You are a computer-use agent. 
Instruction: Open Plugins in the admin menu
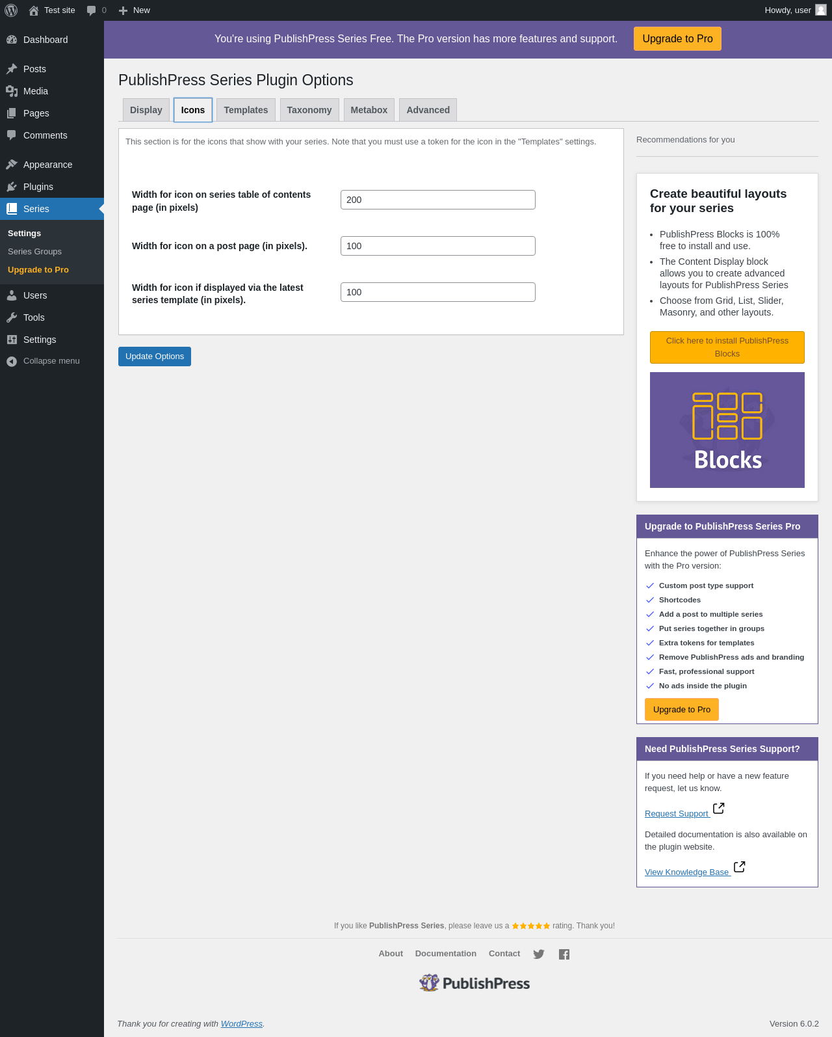click(x=52, y=187)
